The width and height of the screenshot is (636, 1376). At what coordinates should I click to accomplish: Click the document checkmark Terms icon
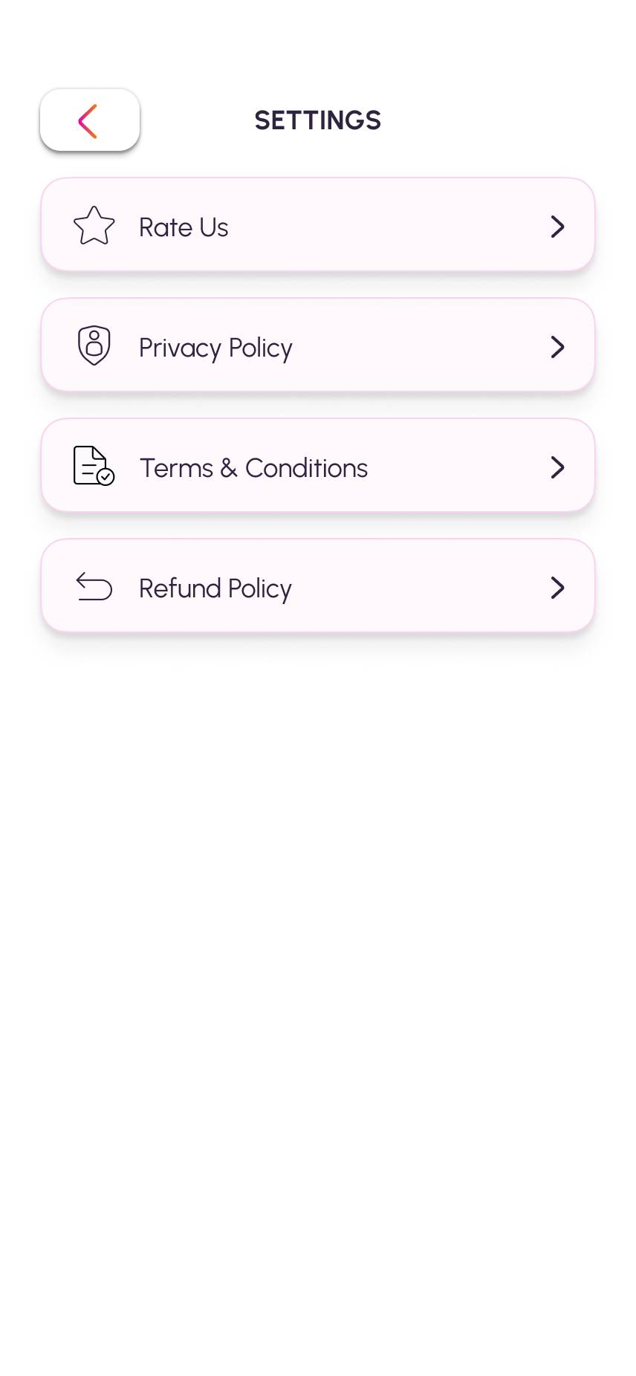94,467
